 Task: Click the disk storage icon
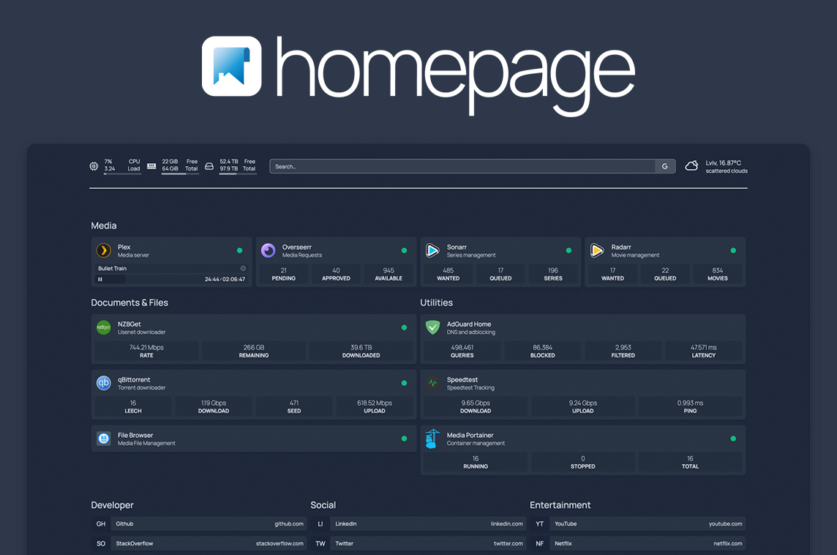209,166
